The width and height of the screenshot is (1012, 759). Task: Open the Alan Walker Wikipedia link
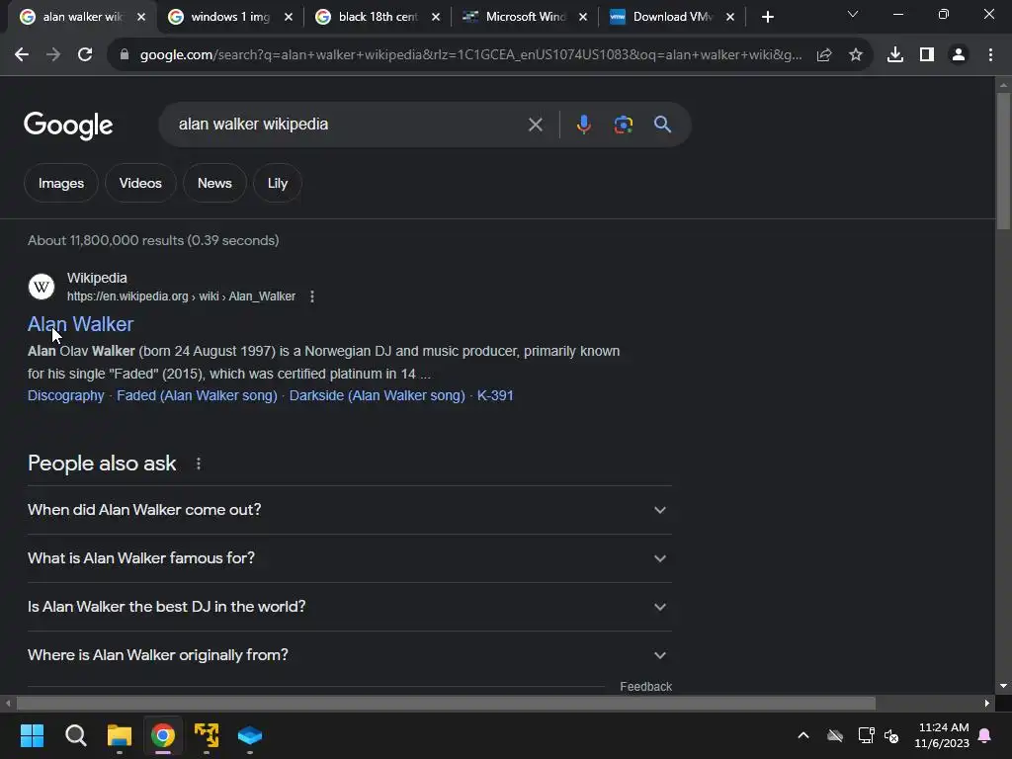tap(81, 324)
